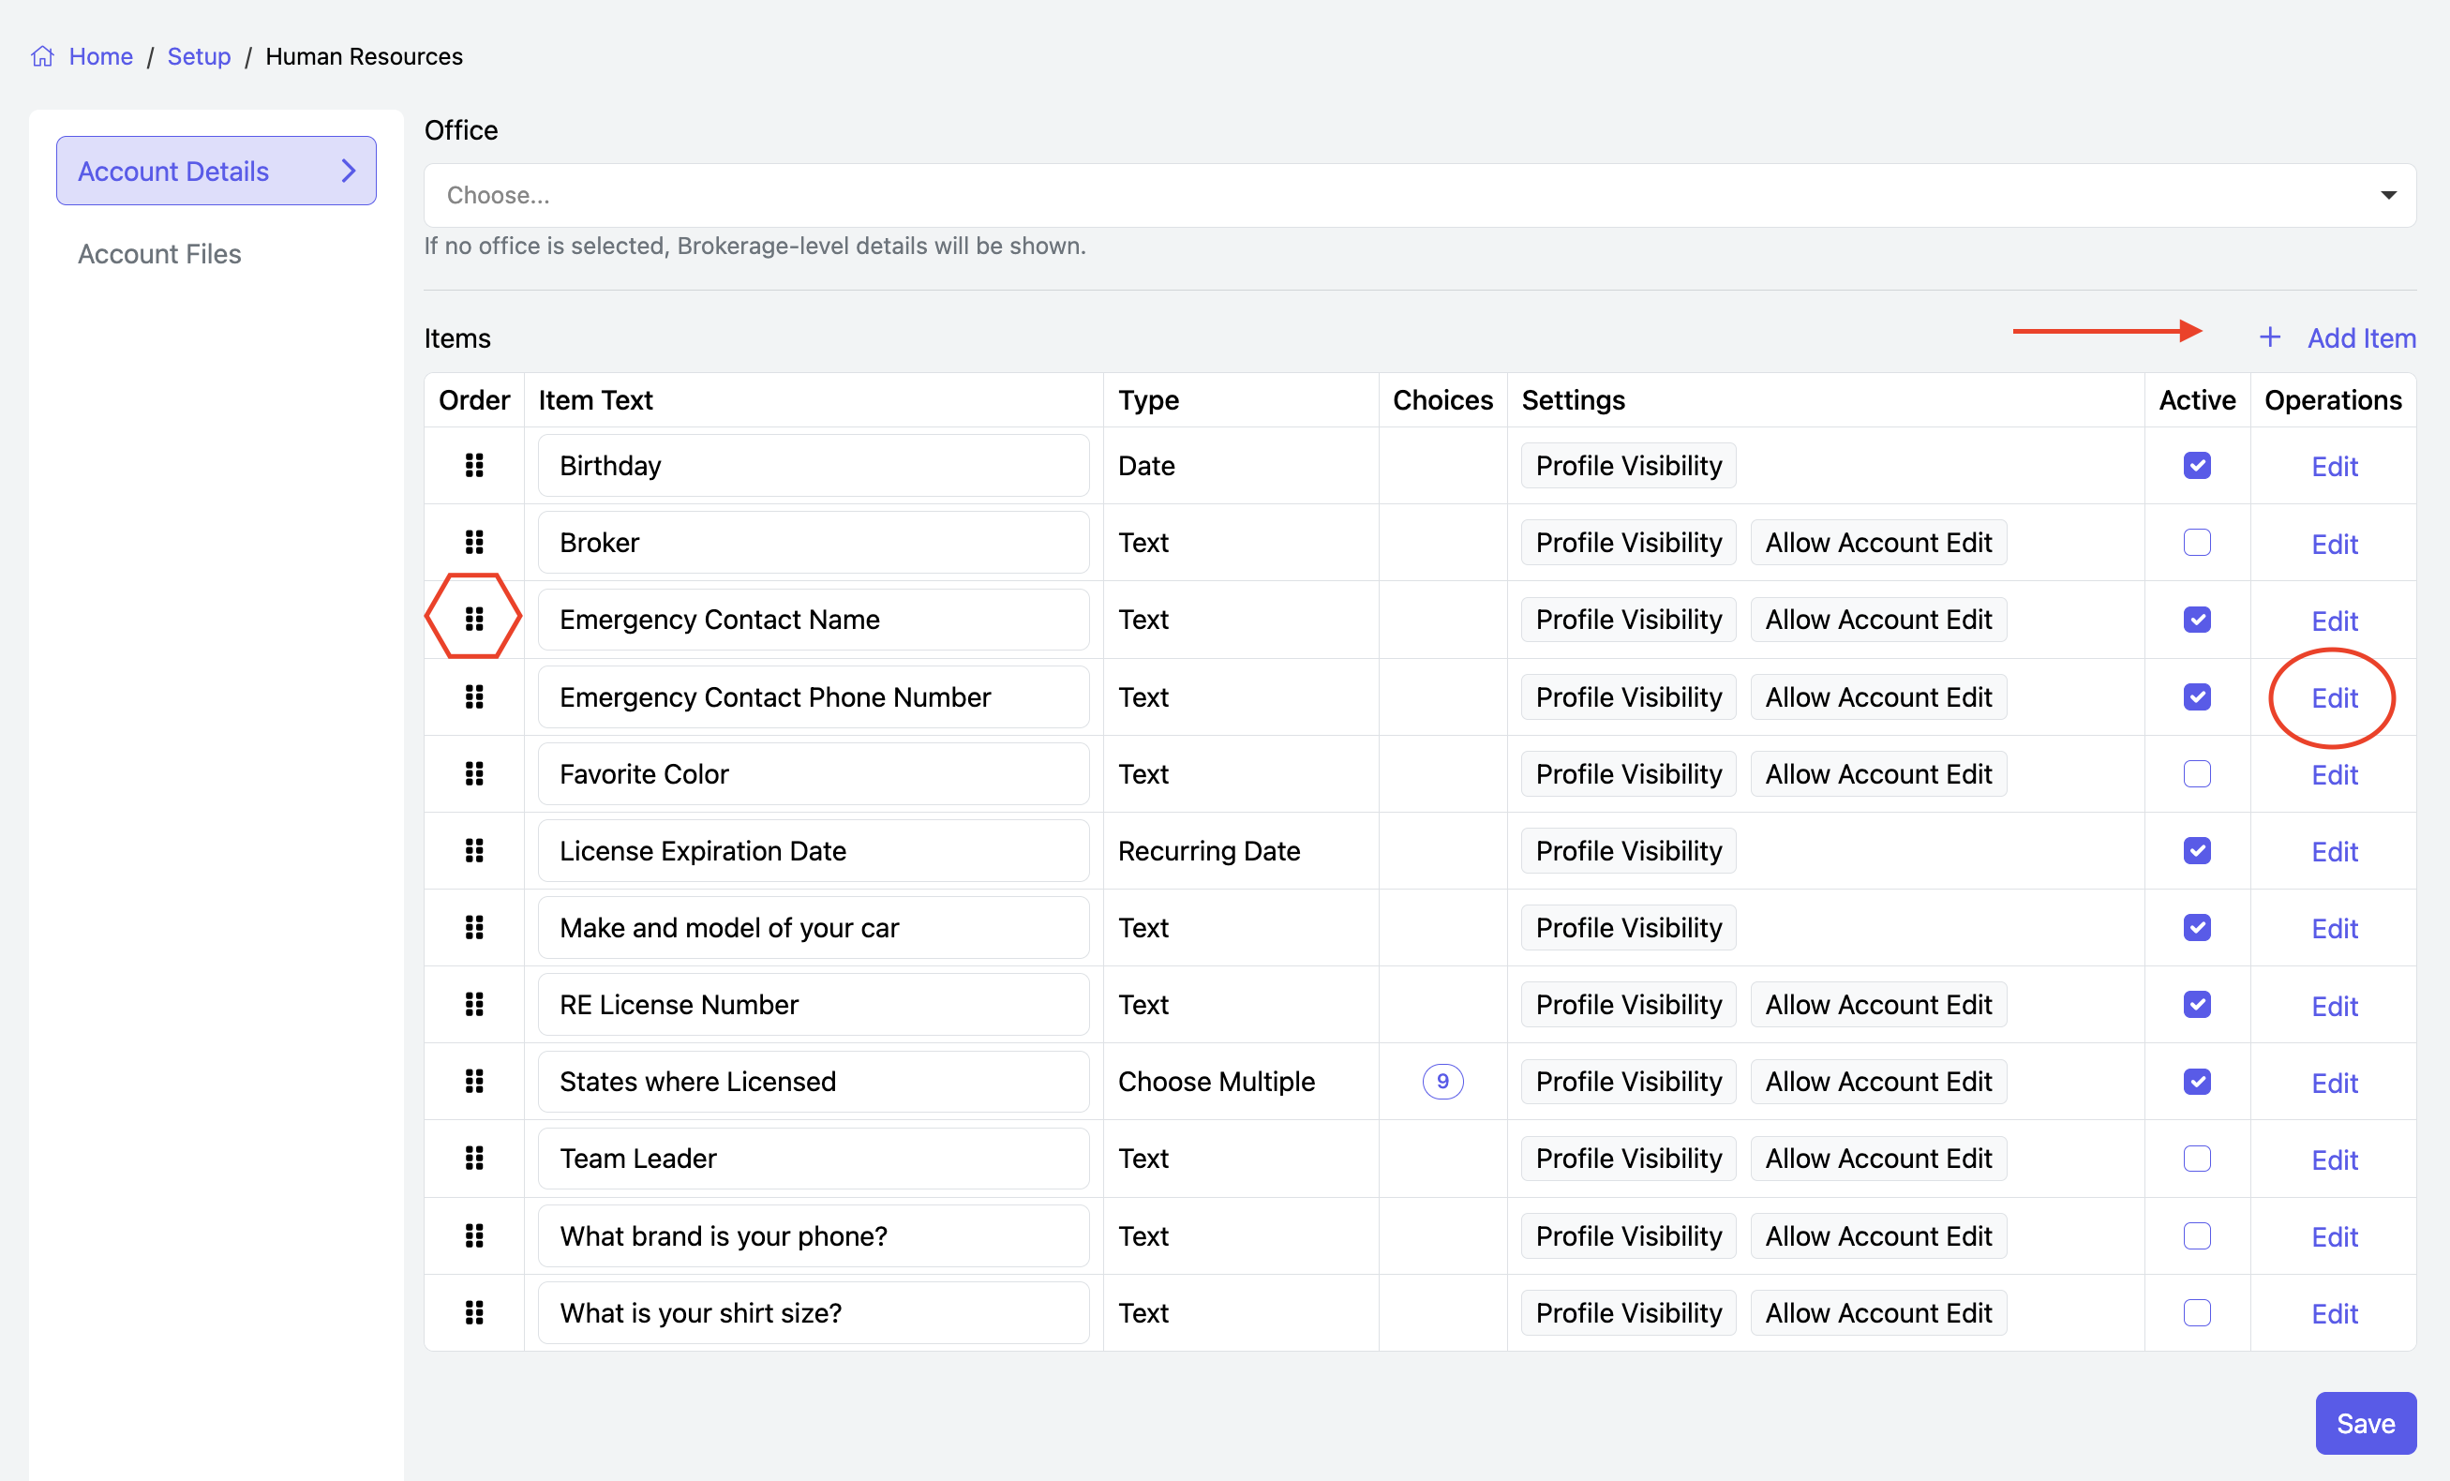The image size is (2450, 1481).
Task: Click the choices count badge showing 9
Action: pyautogui.click(x=1442, y=1081)
